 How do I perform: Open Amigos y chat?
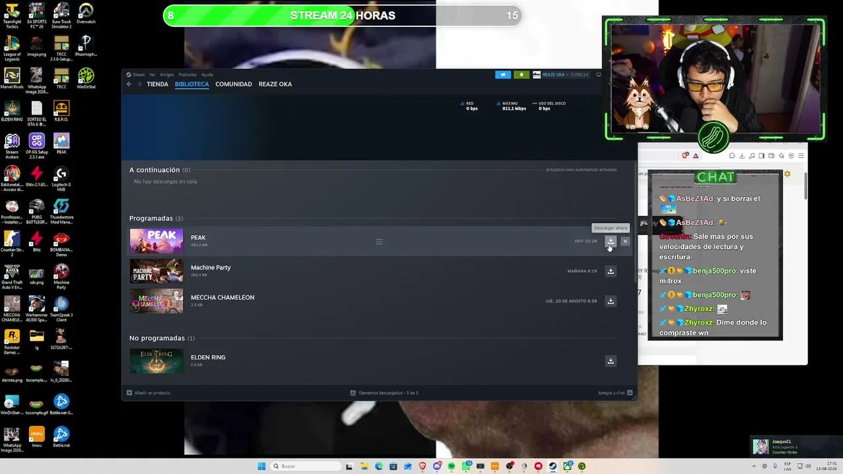[x=615, y=393]
